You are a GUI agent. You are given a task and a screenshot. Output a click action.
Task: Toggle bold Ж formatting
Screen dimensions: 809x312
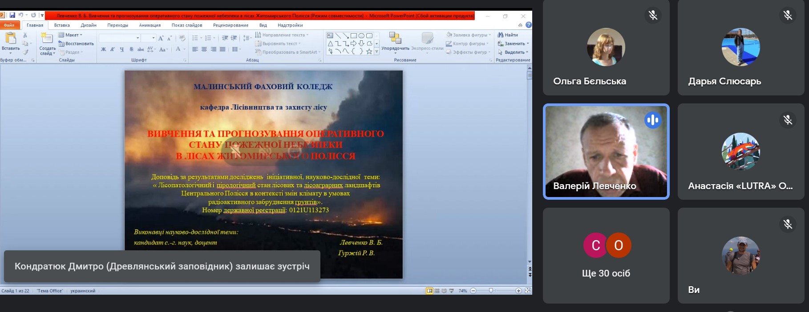coord(103,49)
